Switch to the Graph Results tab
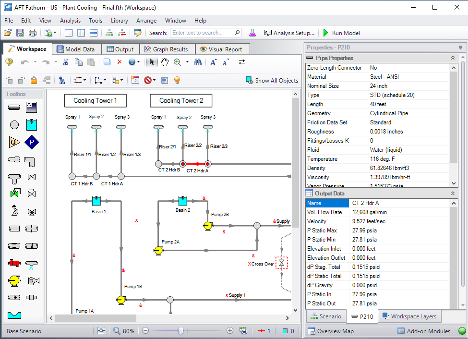Screen dimensions: 468x339 click(167, 49)
